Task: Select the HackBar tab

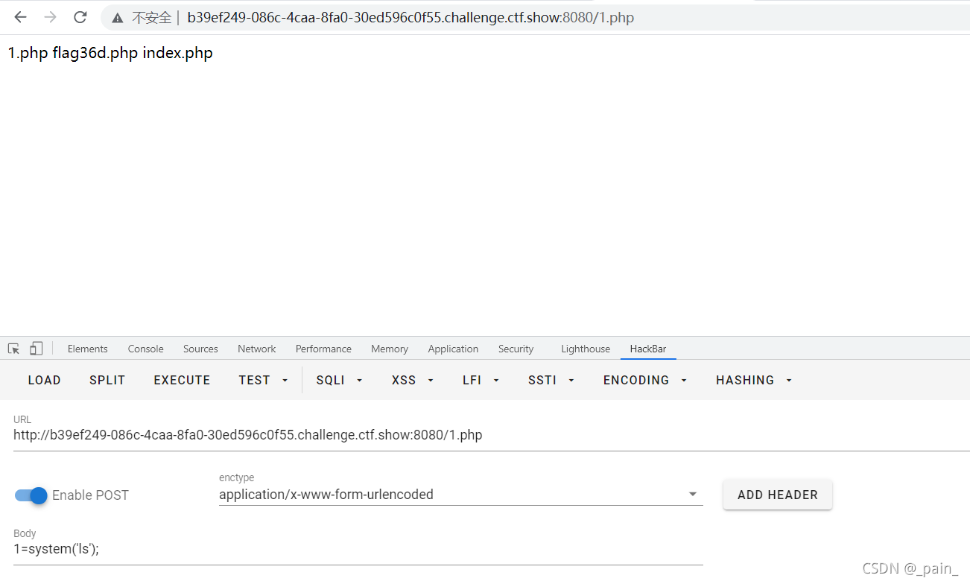Action: (648, 349)
